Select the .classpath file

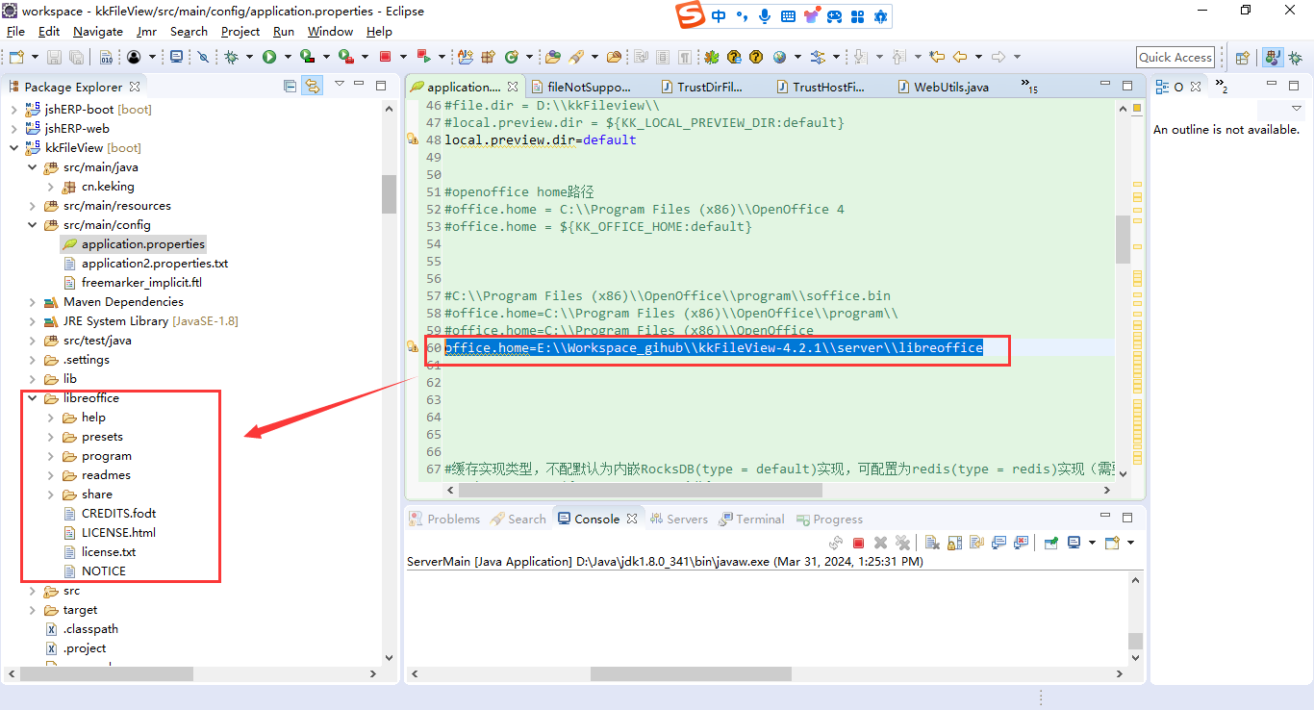click(x=82, y=629)
